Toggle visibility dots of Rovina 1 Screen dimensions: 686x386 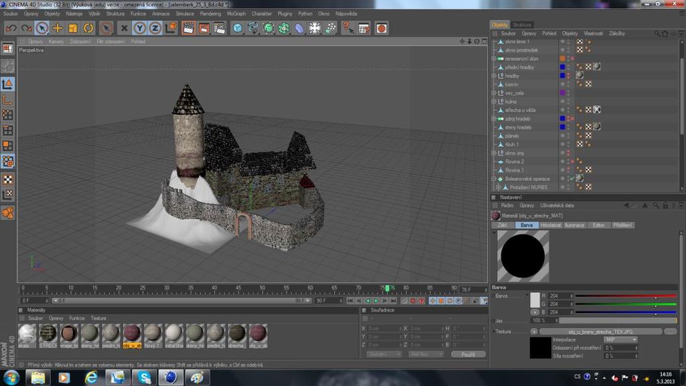pos(568,170)
